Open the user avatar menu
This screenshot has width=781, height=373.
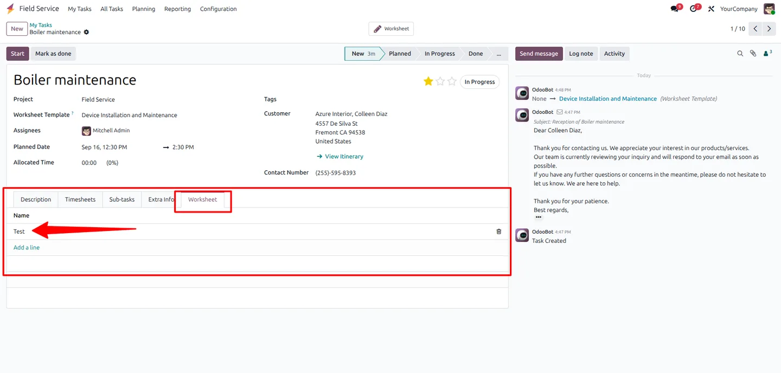[x=769, y=9]
